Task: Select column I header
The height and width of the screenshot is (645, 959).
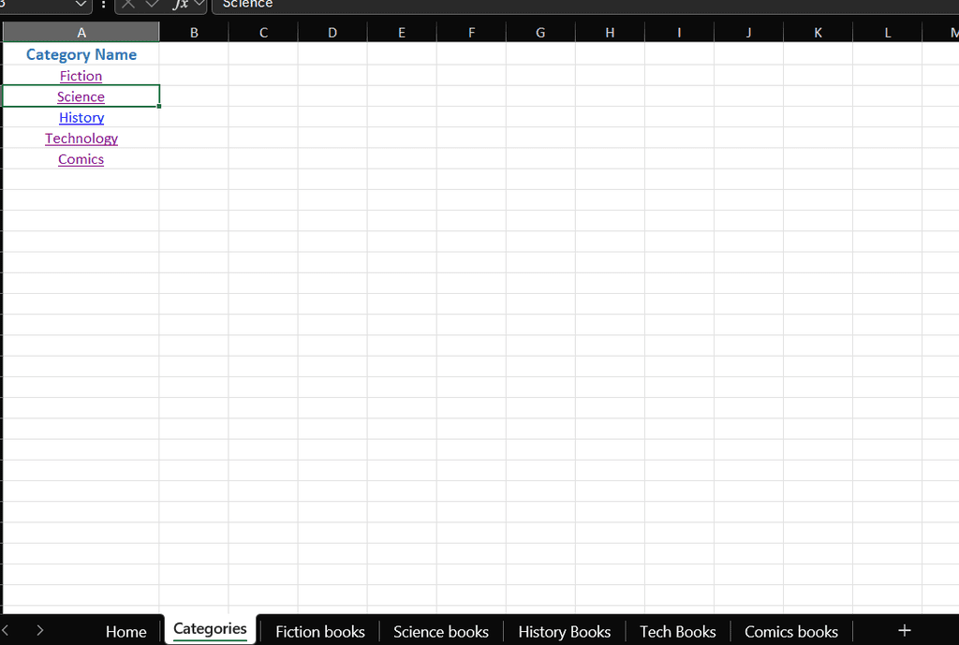Action: click(679, 33)
